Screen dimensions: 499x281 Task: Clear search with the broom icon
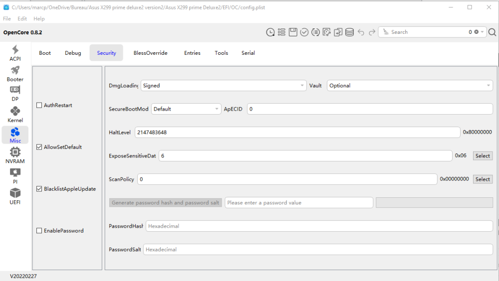click(x=386, y=32)
